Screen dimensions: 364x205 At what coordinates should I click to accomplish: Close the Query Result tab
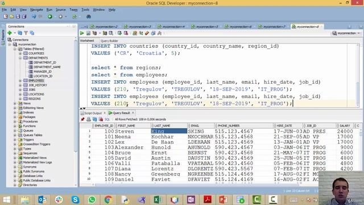(x=133, y=113)
